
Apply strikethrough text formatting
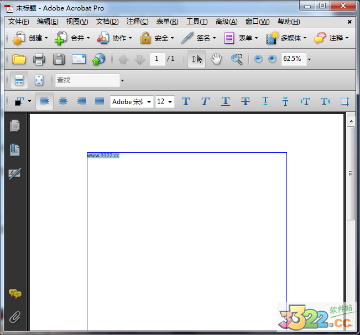coord(246,101)
